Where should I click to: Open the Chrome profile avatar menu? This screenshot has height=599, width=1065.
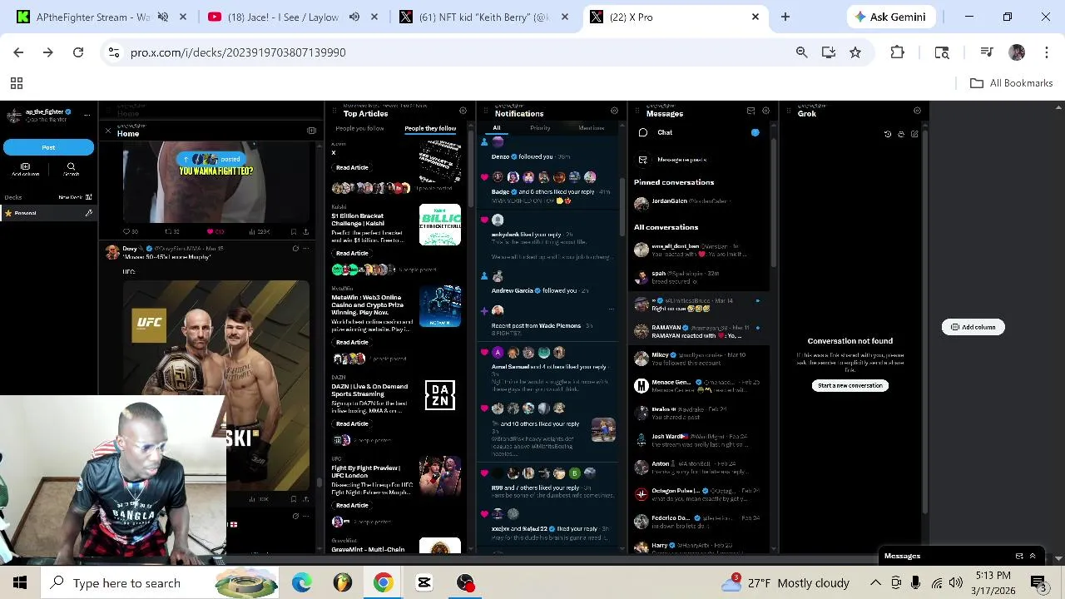point(1017,52)
